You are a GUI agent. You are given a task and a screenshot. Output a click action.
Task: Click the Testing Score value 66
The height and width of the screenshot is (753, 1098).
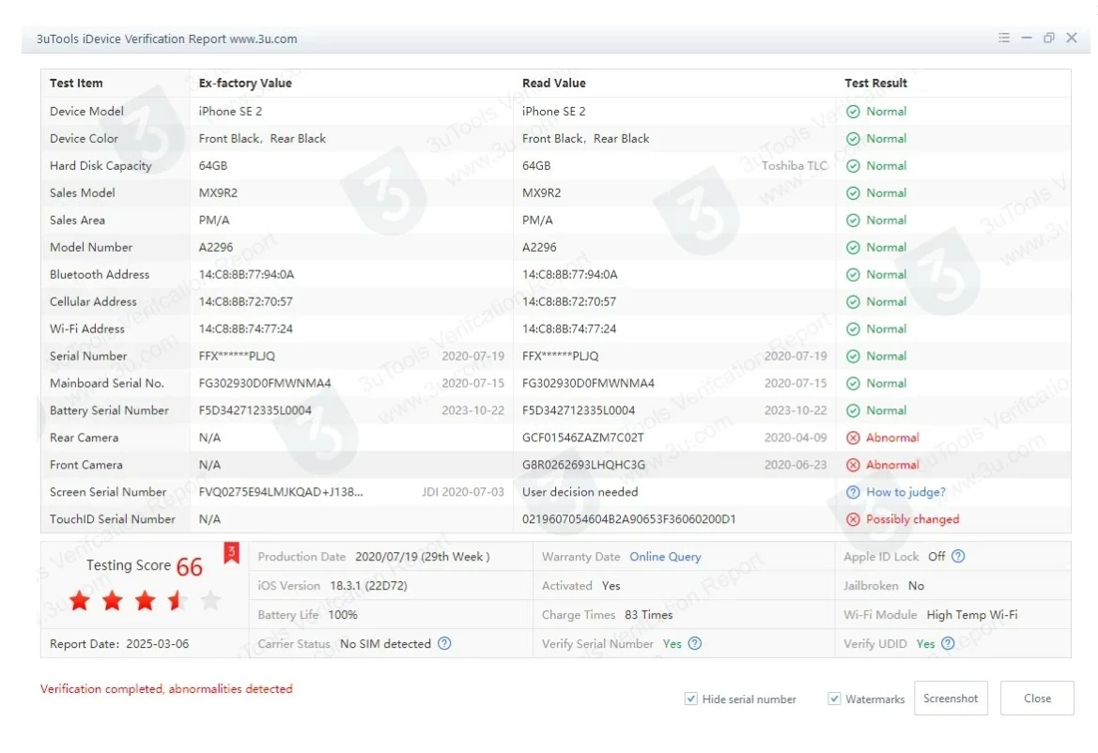click(189, 567)
